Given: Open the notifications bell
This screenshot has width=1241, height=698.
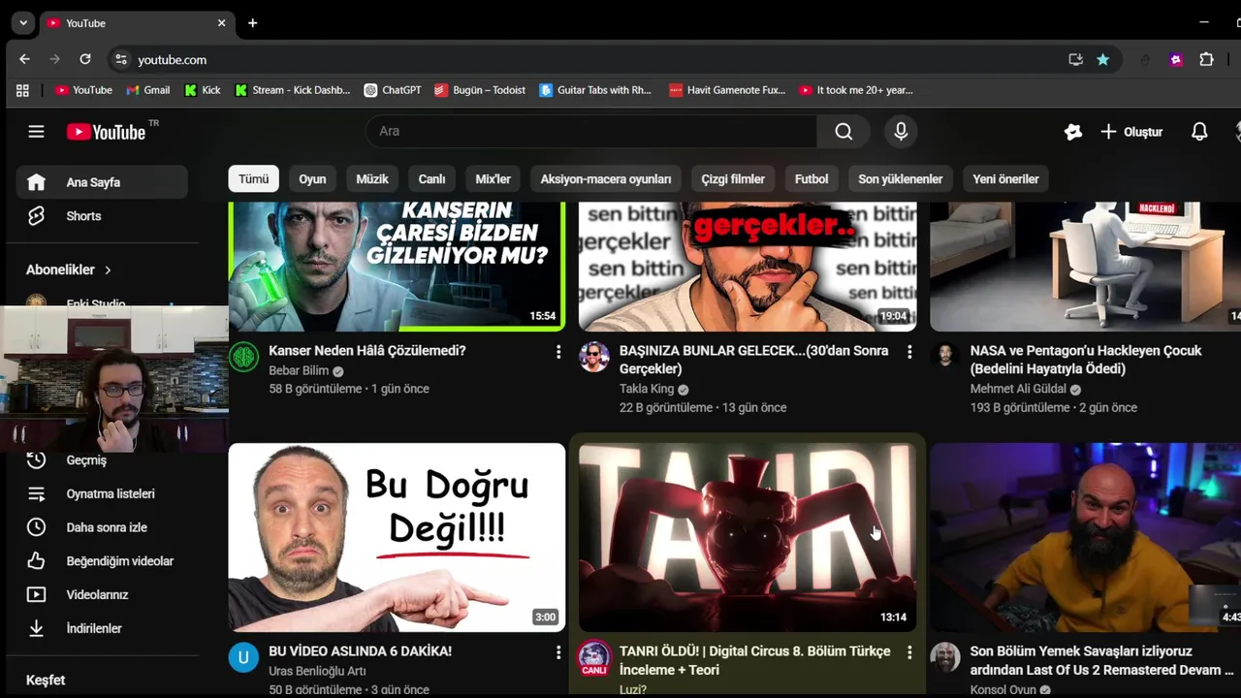Looking at the screenshot, I should point(1199,132).
